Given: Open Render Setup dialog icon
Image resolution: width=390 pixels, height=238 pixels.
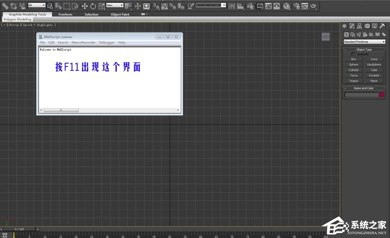Looking at the screenshot, I should 296,6.
